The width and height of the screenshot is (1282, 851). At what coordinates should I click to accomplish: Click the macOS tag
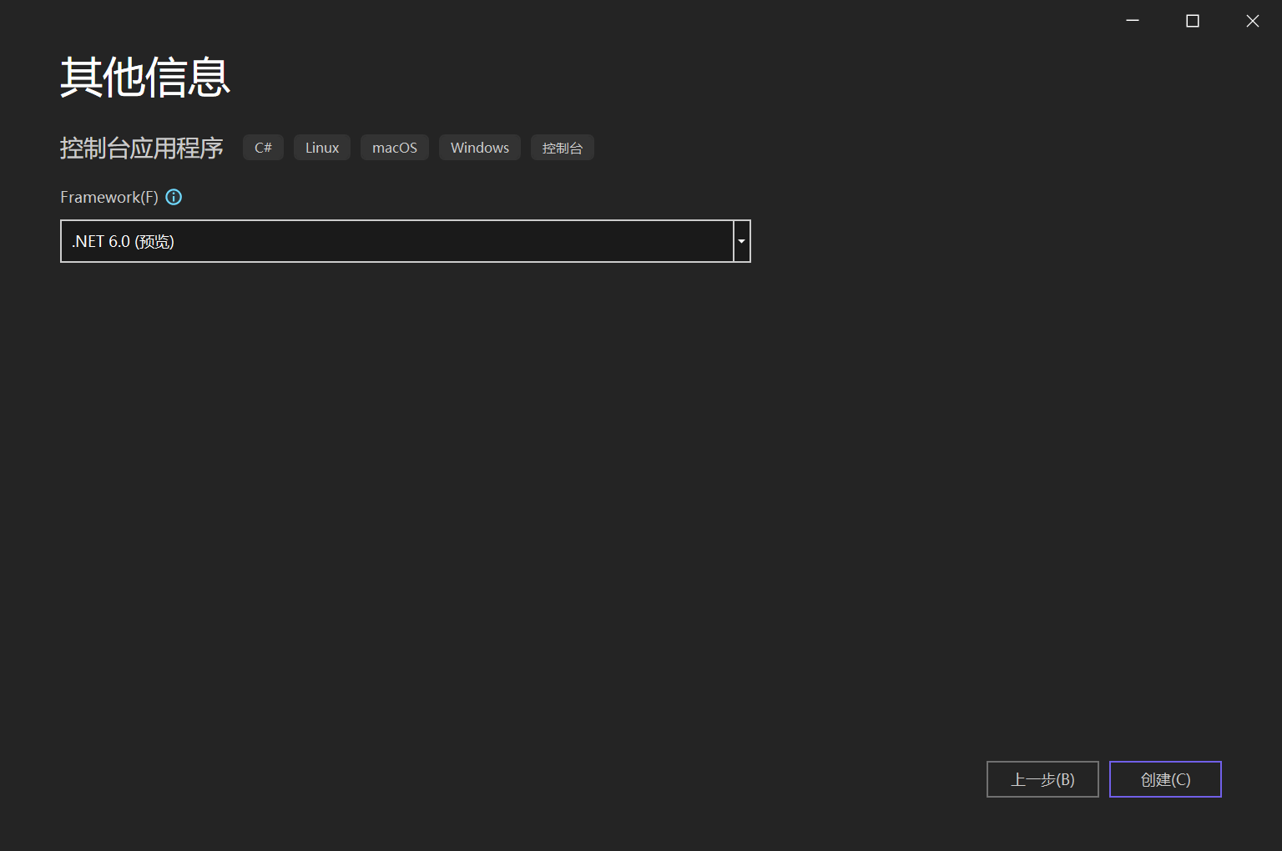[395, 148]
